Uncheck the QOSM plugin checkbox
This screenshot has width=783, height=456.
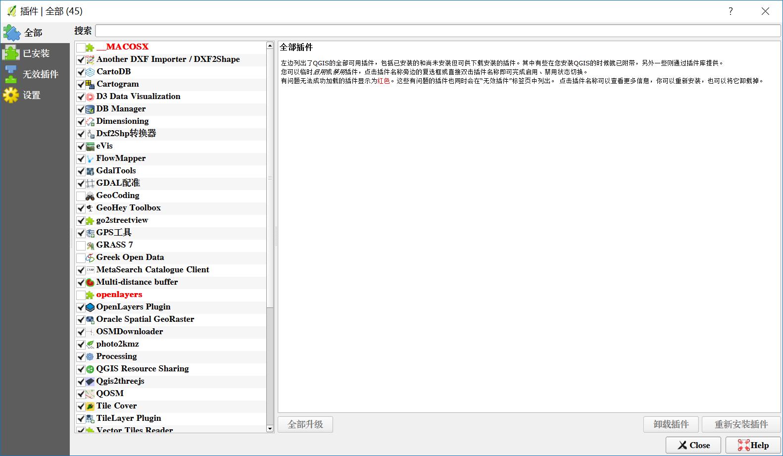coord(81,394)
